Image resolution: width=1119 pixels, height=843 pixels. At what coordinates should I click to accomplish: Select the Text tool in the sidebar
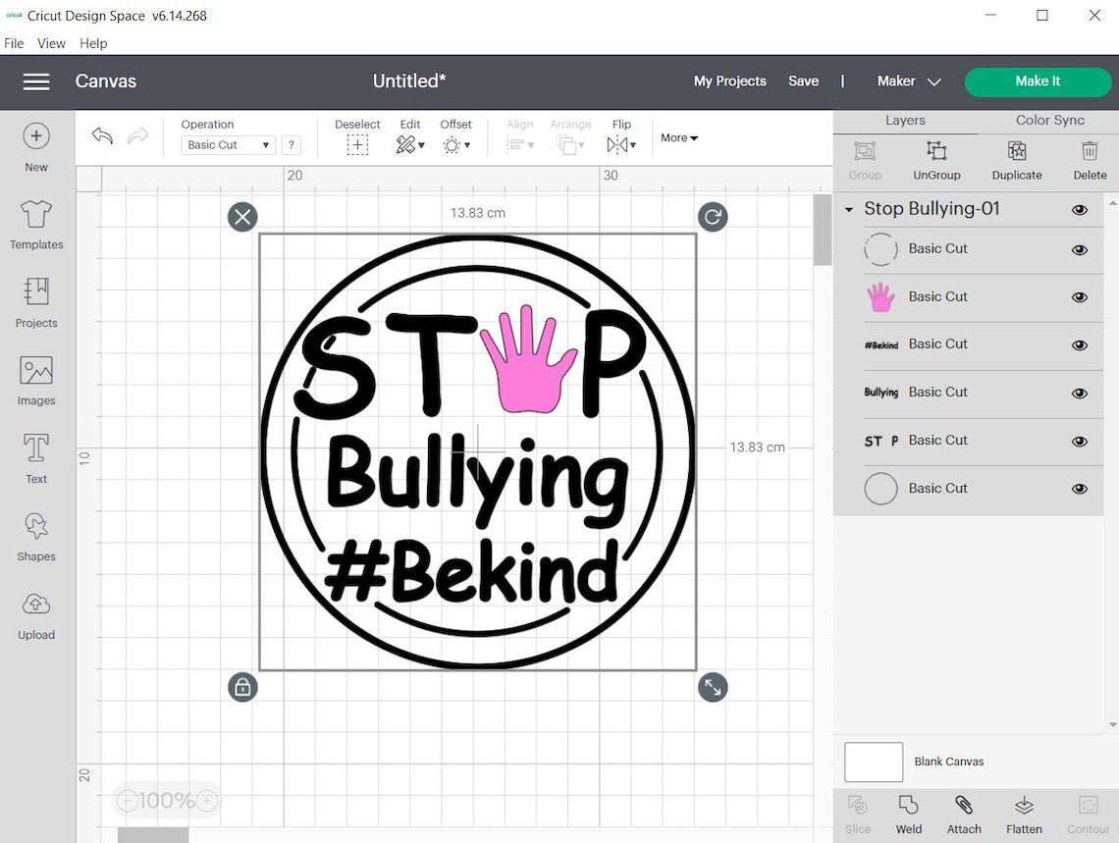click(35, 458)
